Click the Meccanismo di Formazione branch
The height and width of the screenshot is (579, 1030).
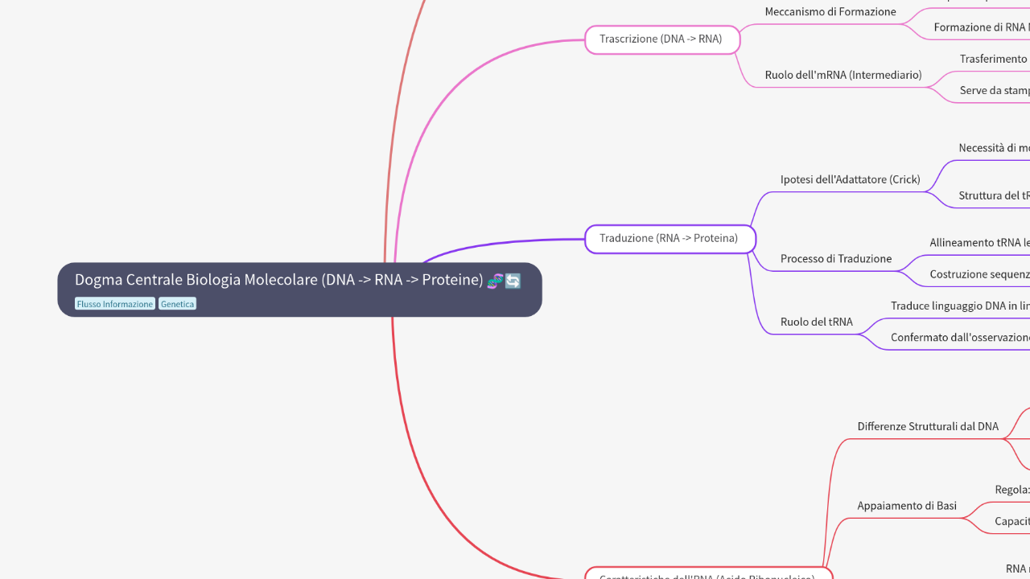pos(830,12)
